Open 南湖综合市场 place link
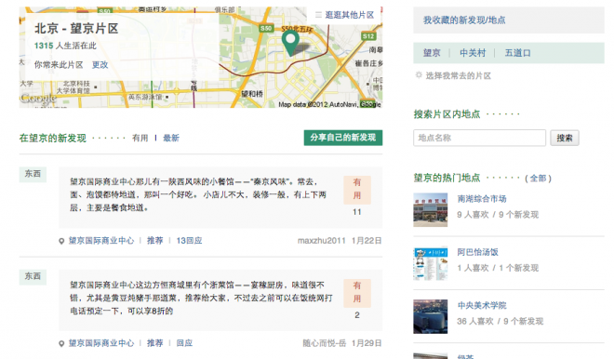The width and height of the screenshot is (614, 359). click(x=482, y=199)
